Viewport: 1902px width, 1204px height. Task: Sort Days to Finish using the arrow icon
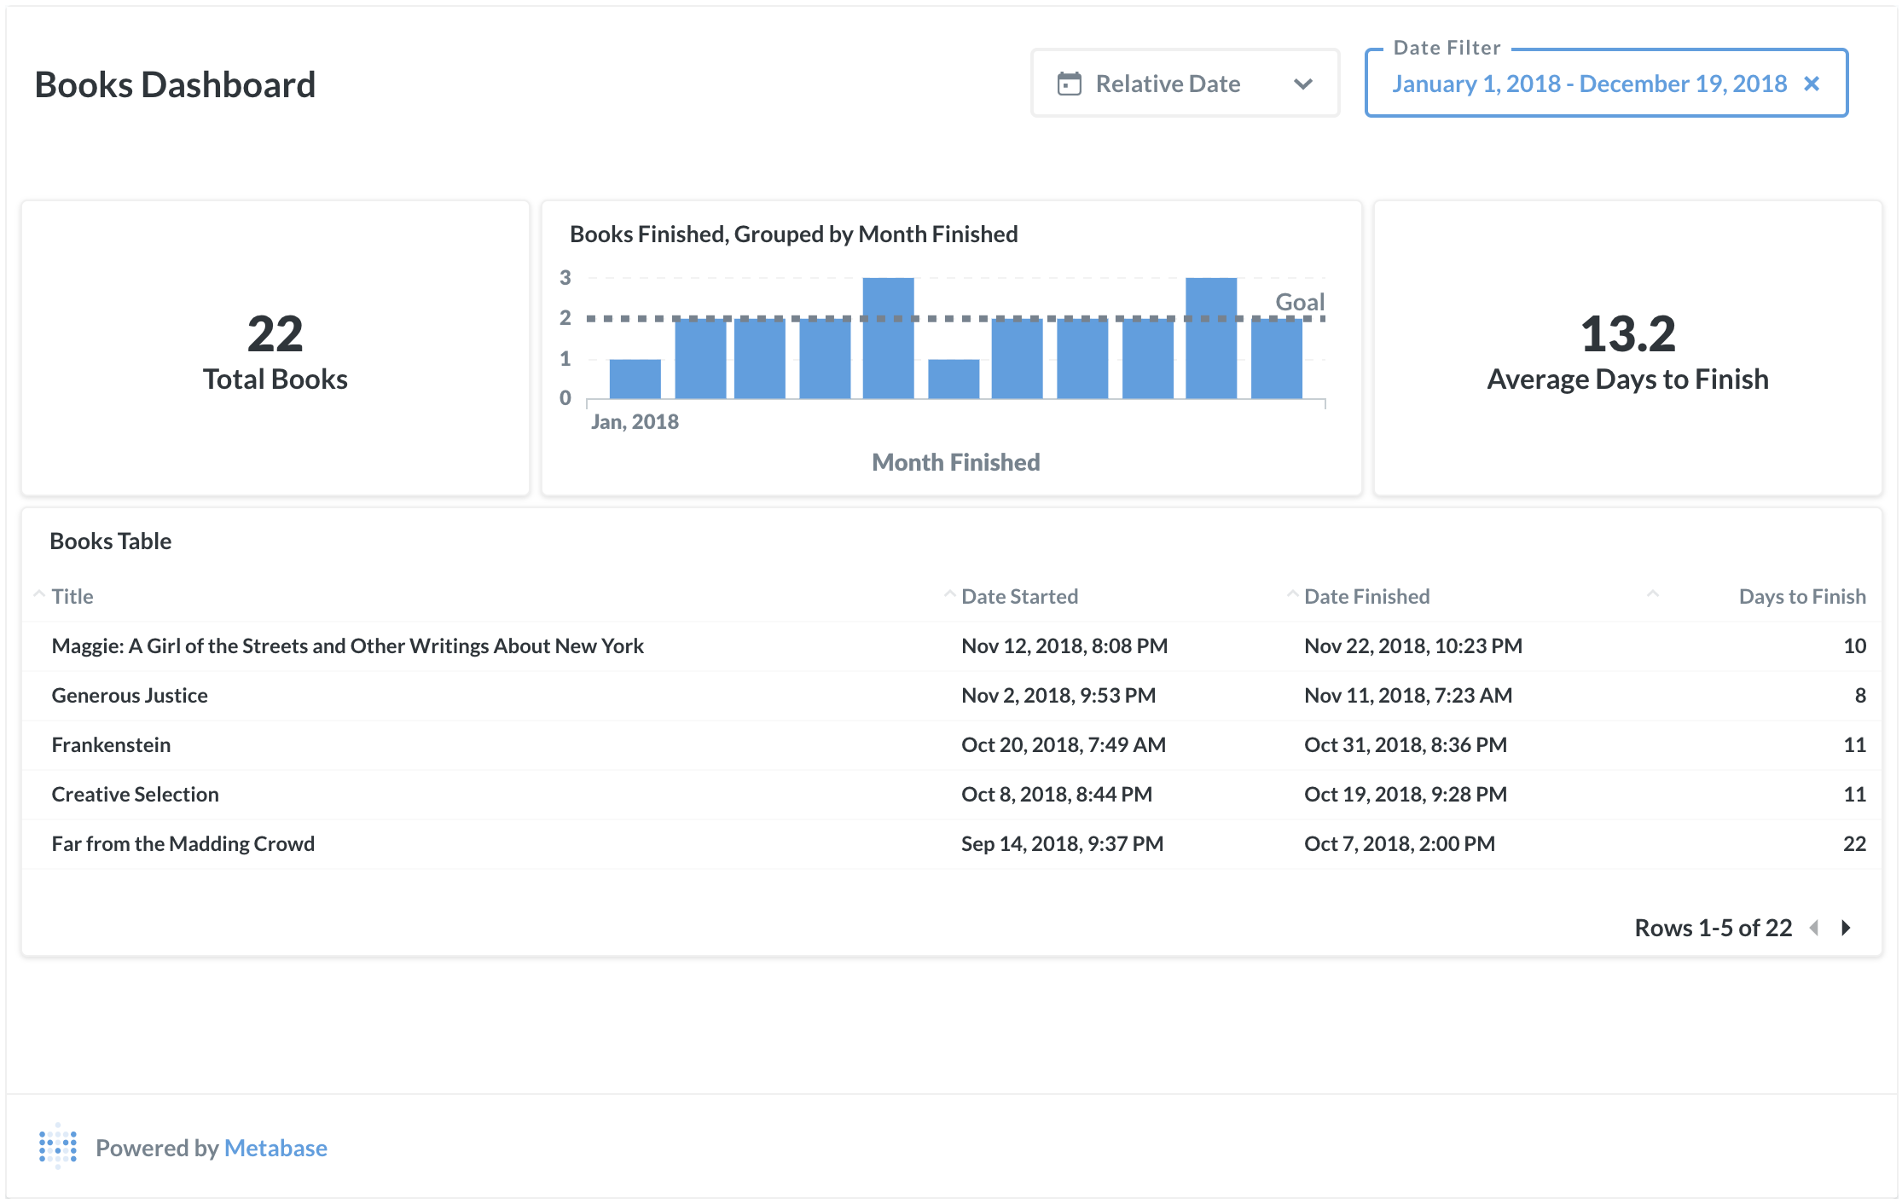[1653, 593]
